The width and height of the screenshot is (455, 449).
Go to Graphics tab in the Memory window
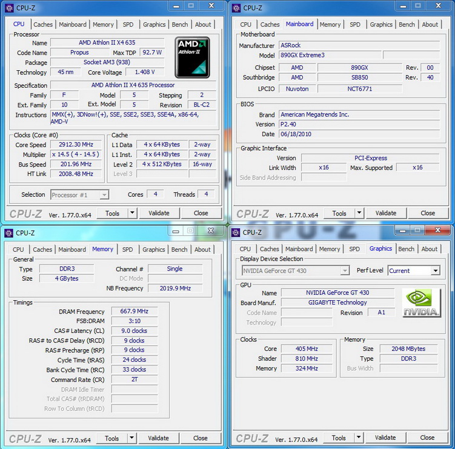point(153,249)
